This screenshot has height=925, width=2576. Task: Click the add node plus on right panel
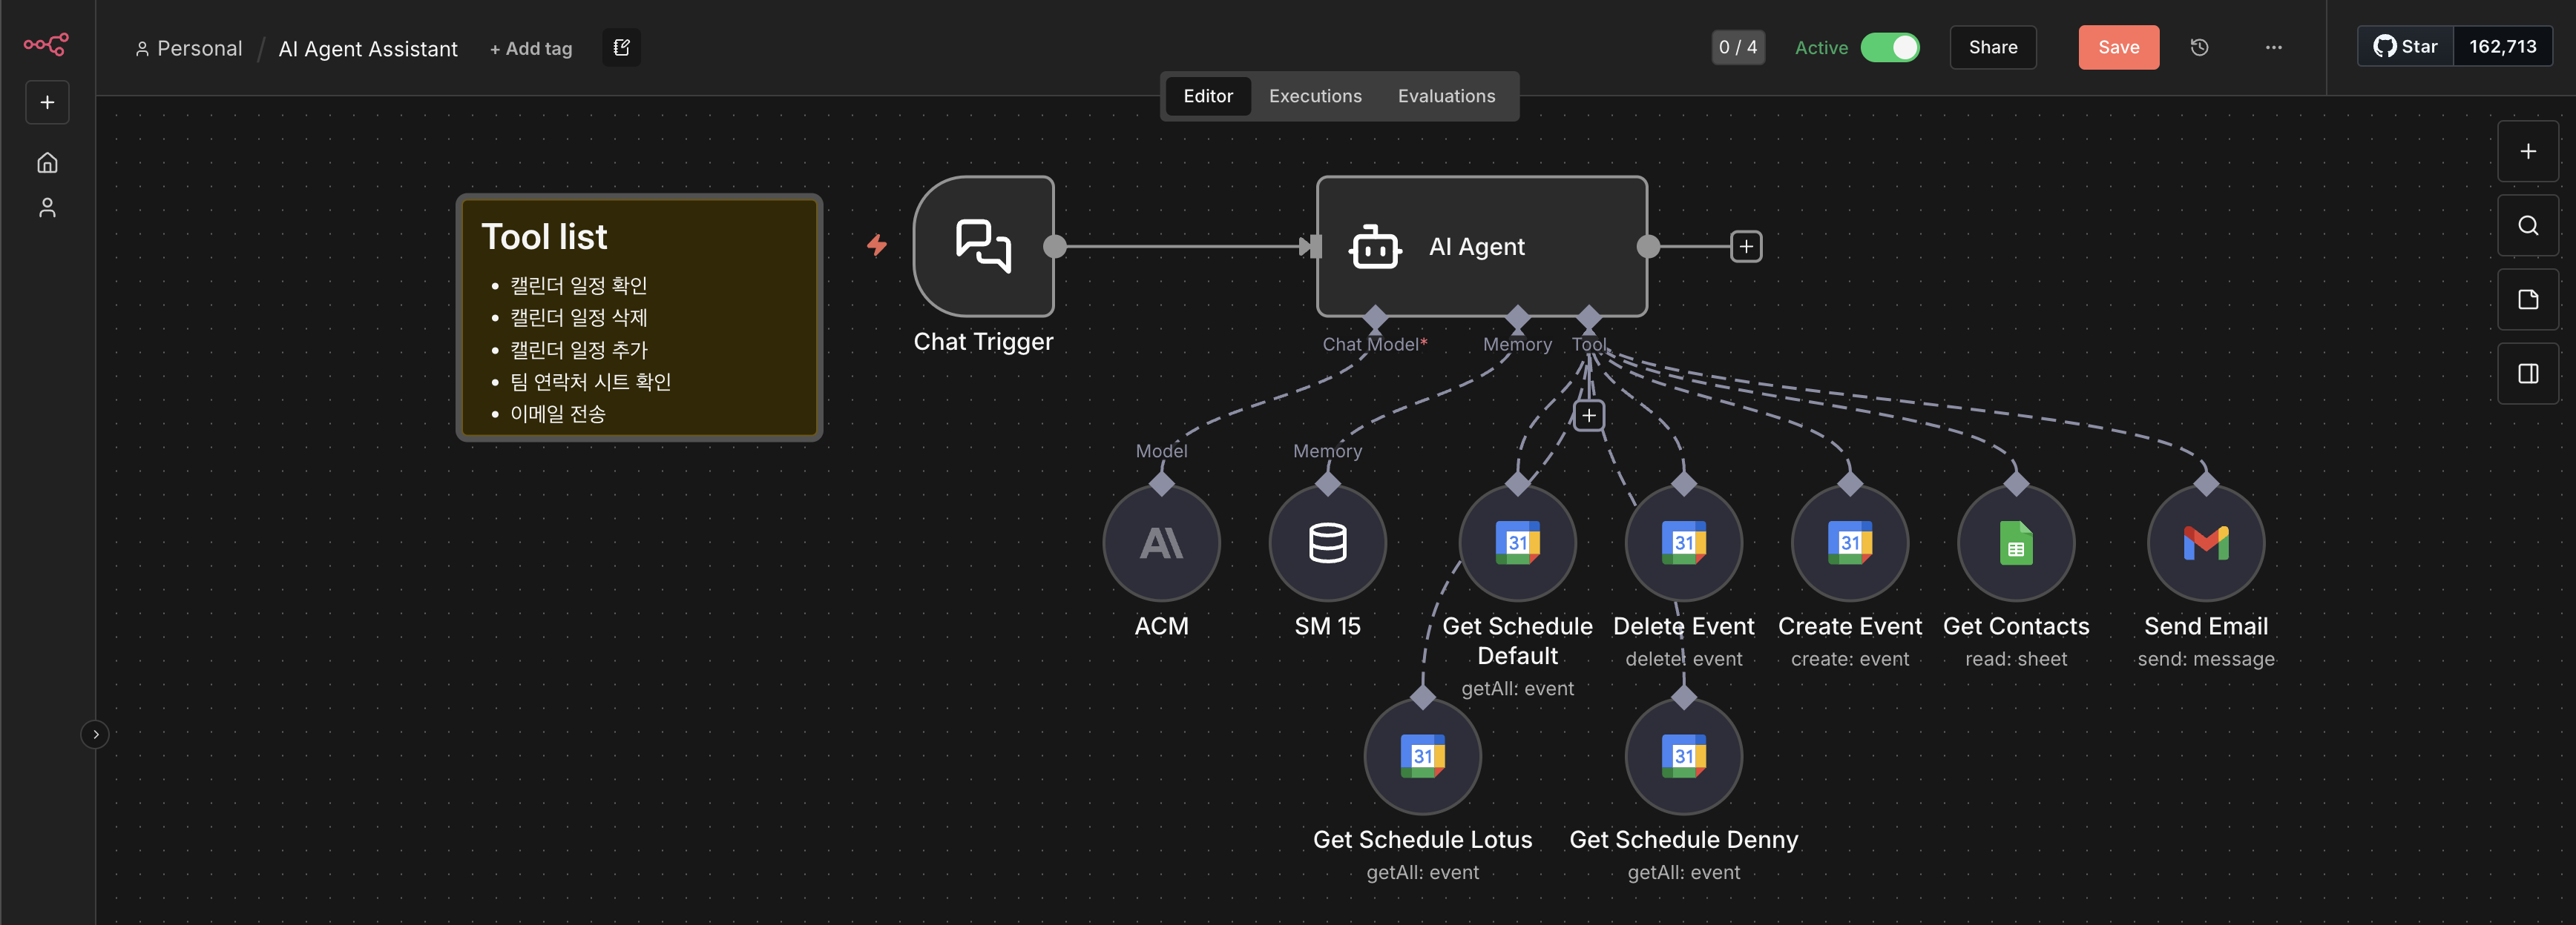[2528, 151]
